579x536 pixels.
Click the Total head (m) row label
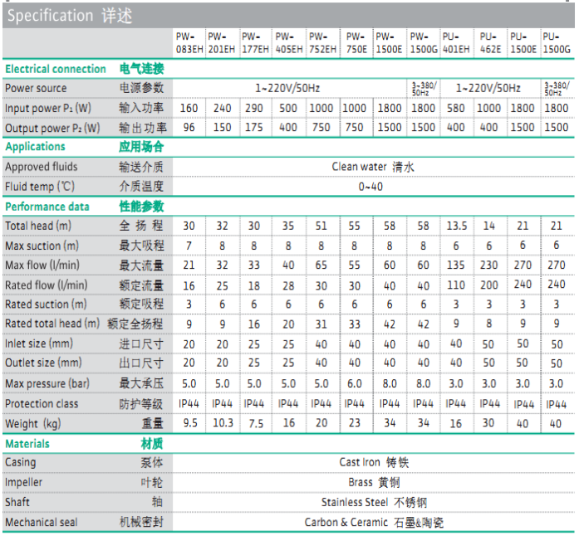[x=38, y=226]
